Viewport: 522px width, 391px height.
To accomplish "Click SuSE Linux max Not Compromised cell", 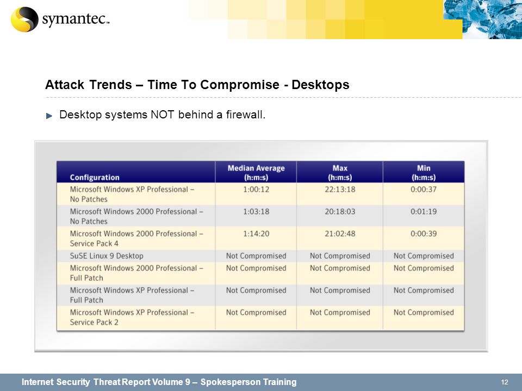I will point(340,256).
